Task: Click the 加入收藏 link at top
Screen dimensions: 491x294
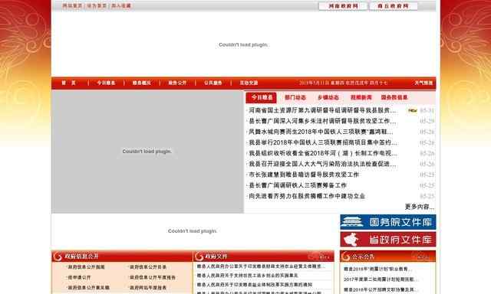Action: point(121,5)
